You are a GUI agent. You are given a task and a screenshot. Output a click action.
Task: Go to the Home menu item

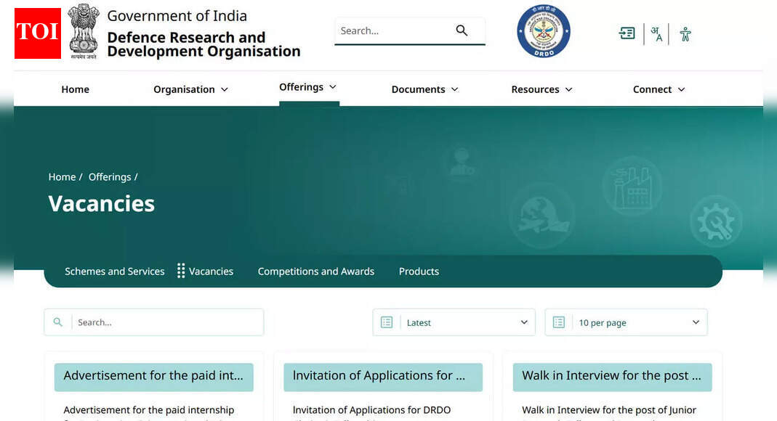pyautogui.click(x=75, y=89)
